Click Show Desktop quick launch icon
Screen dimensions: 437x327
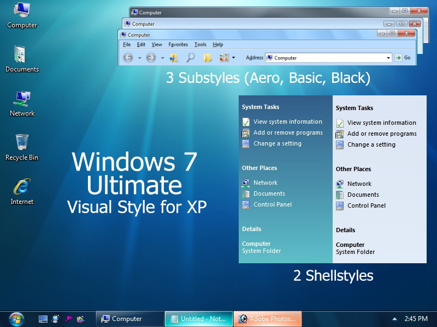pyautogui.click(x=43, y=319)
